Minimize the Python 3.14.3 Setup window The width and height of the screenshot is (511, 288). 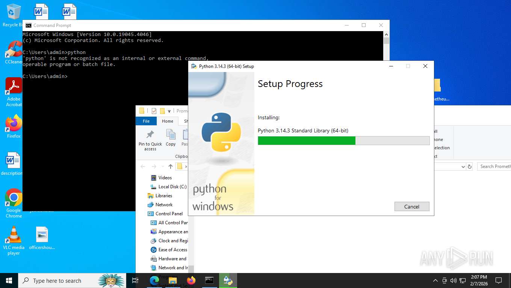pos(391,66)
